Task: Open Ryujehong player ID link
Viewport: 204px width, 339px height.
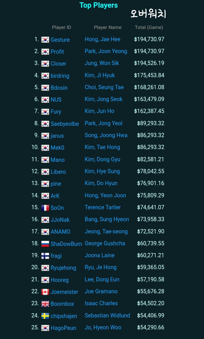Action: [63, 268]
